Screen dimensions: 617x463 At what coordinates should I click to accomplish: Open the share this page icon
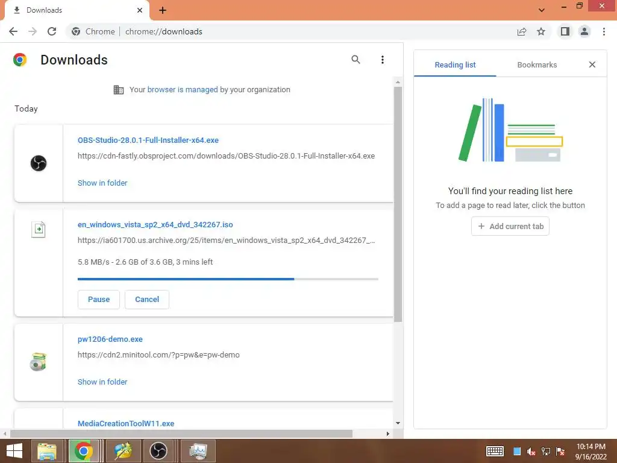coord(522,31)
